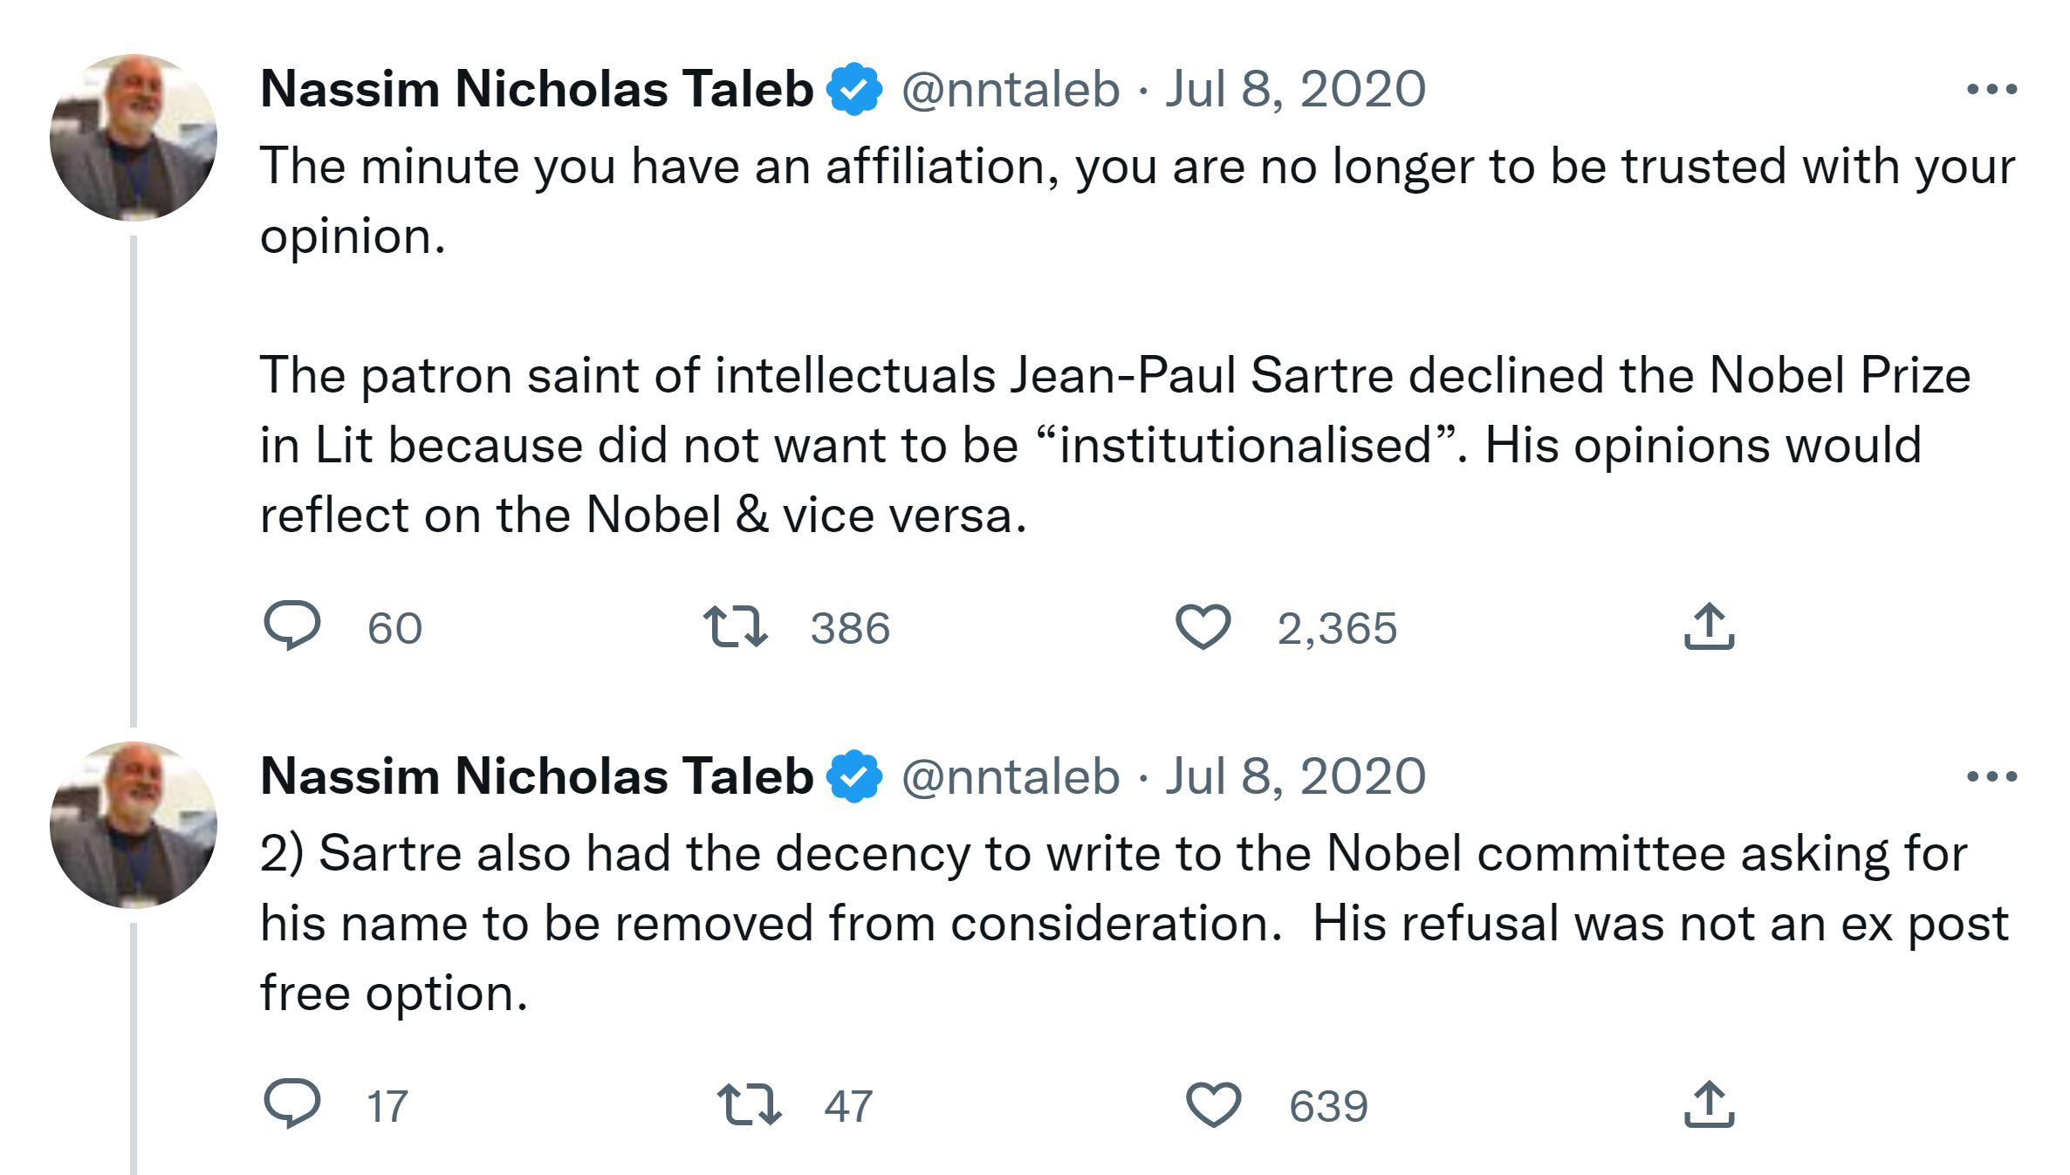This screenshot has height=1175, width=2070.
Task: Like the second tweet with 639 likes
Action: coord(1213,1104)
